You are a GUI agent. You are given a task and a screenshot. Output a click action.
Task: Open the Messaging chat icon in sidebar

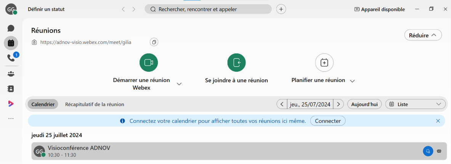tap(11, 28)
